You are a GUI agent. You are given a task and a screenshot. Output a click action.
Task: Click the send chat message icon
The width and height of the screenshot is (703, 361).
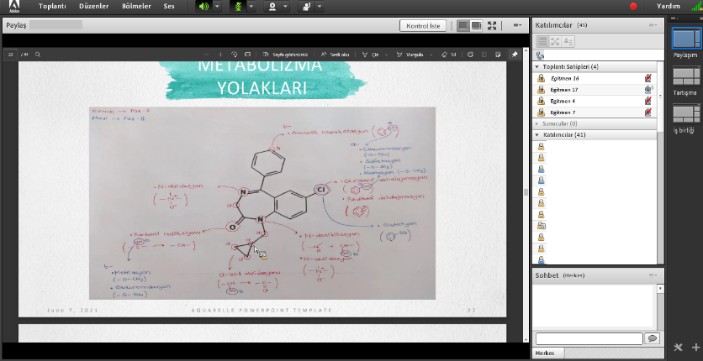(652, 337)
